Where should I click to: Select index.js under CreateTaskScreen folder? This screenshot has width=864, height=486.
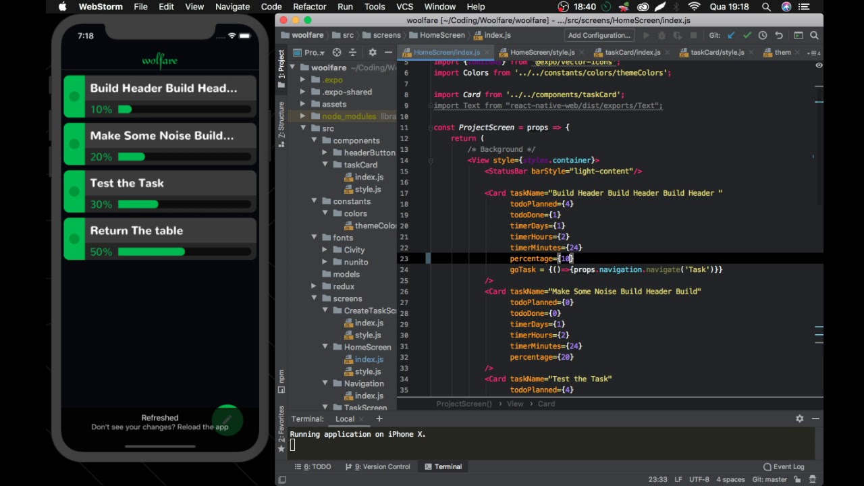(x=364, y=323)
